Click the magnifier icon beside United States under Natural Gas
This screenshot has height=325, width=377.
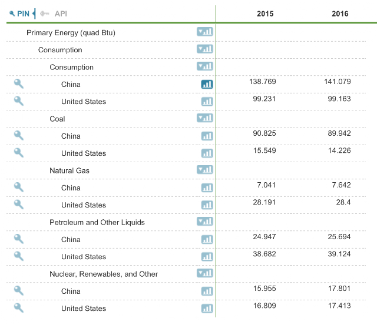[18, 205]
